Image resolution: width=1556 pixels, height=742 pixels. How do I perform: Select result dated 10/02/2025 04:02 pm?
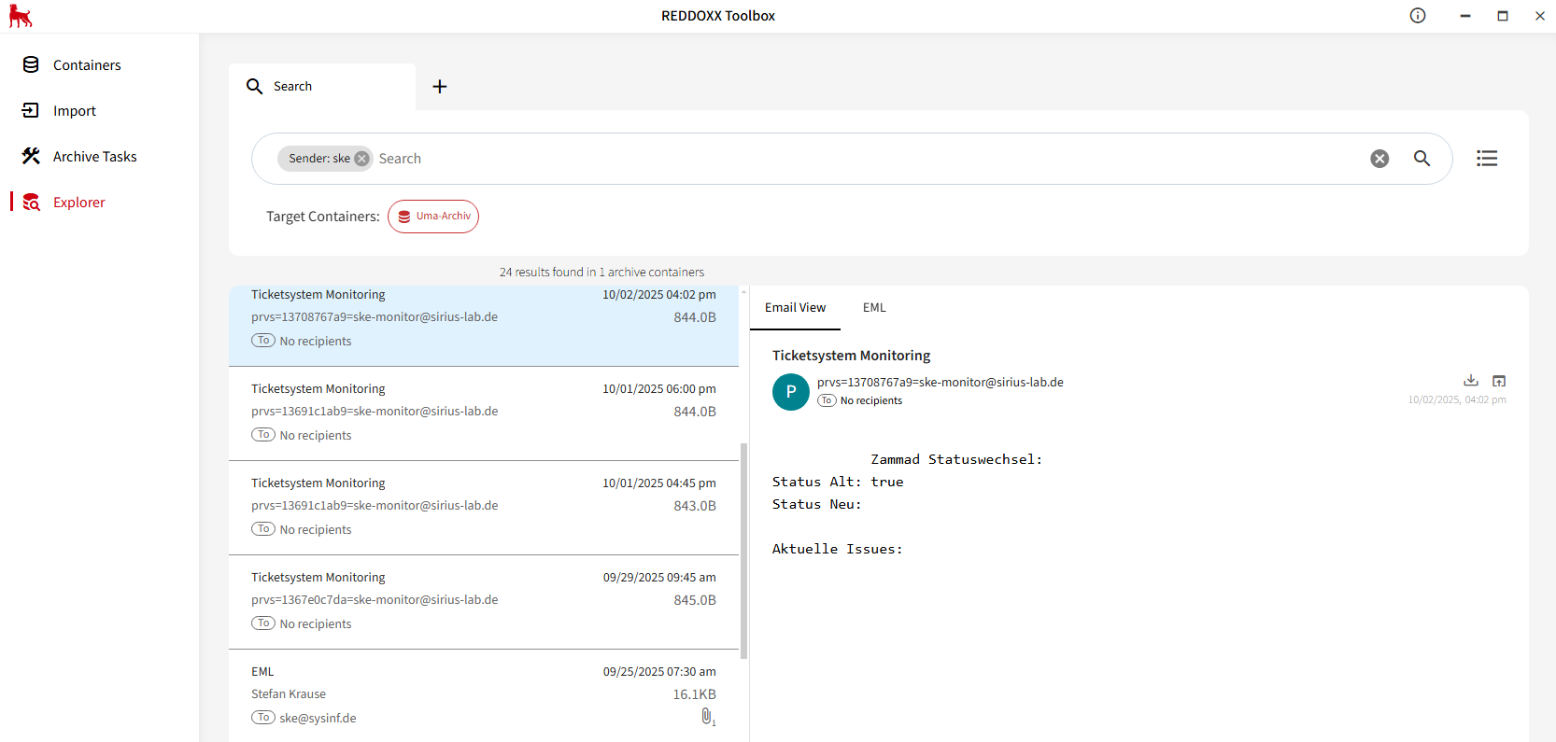(484, 326)
